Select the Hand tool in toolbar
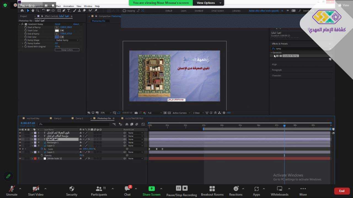This screenshot has height=198, width=353. point(33,11)
